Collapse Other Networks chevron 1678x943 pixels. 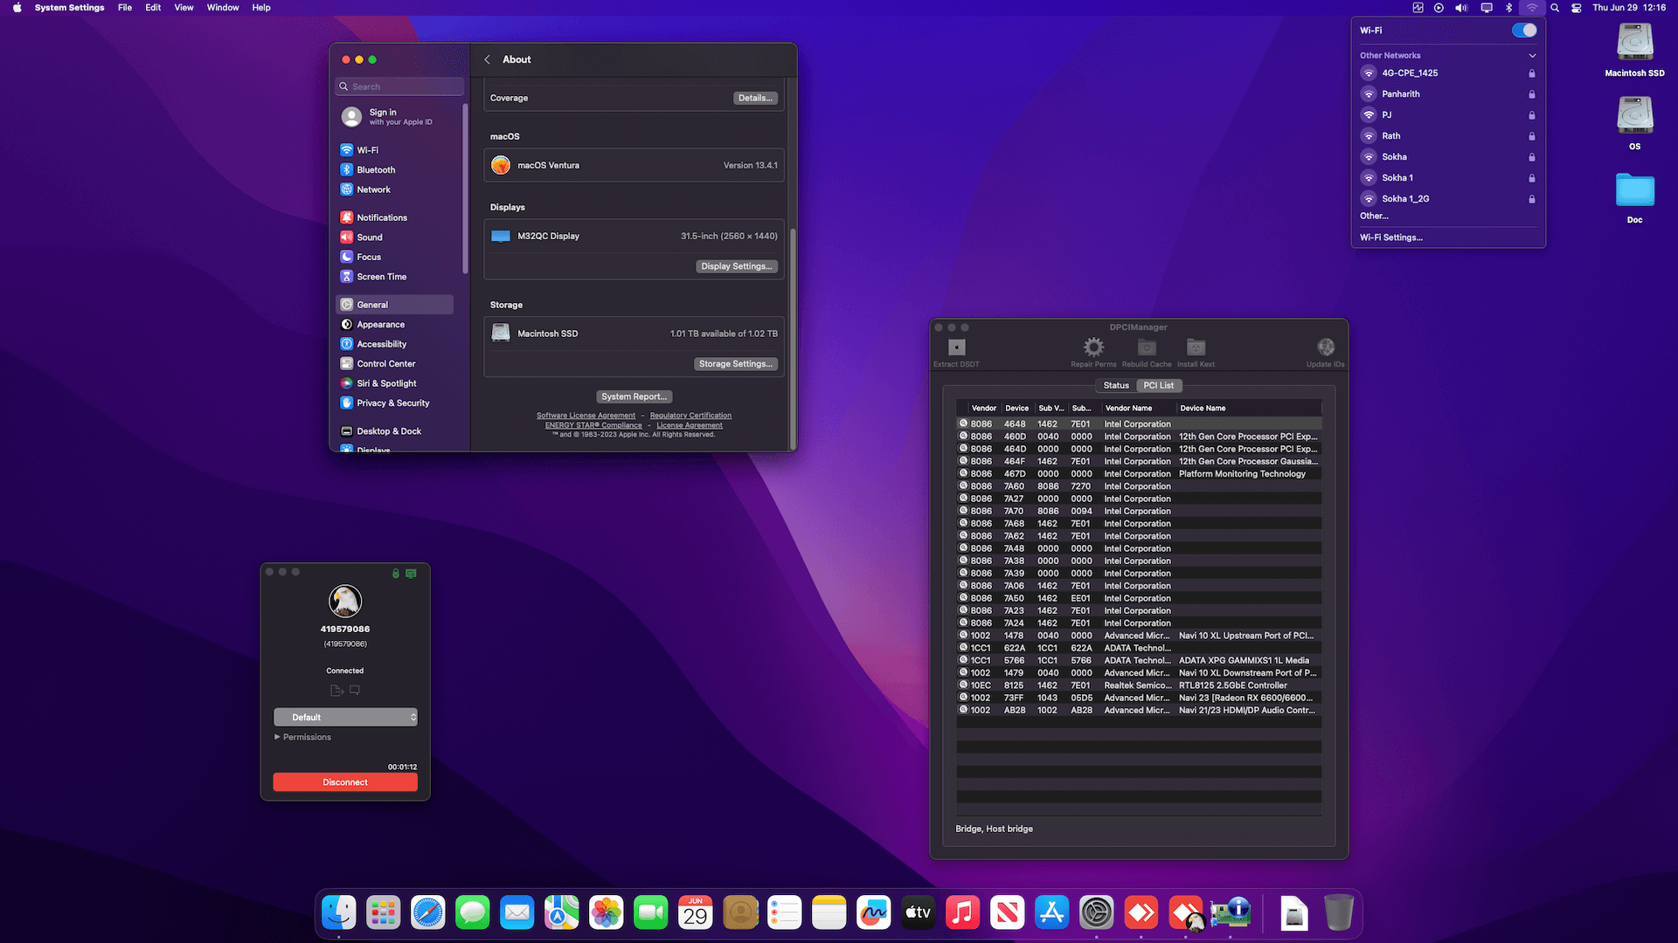pyautogui.click(x=1532, y=56)
